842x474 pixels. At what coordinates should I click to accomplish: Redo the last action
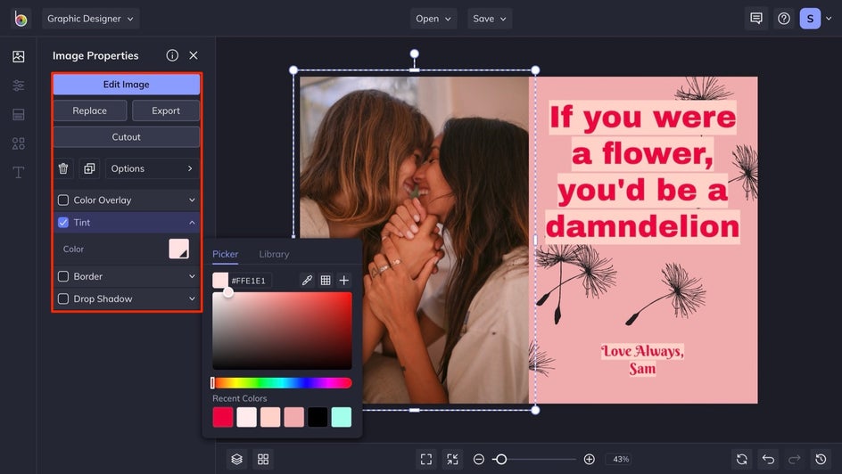(x=794, y=459)
